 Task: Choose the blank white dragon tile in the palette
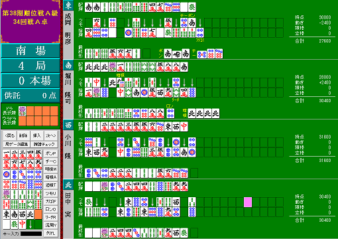coord(7,224)
